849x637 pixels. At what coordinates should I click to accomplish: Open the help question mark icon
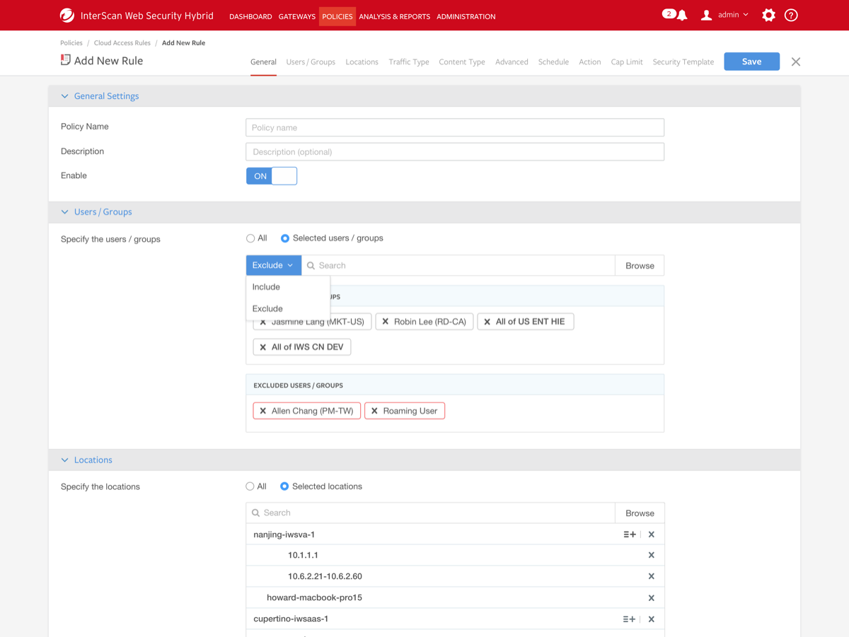[x=791, y=15]
